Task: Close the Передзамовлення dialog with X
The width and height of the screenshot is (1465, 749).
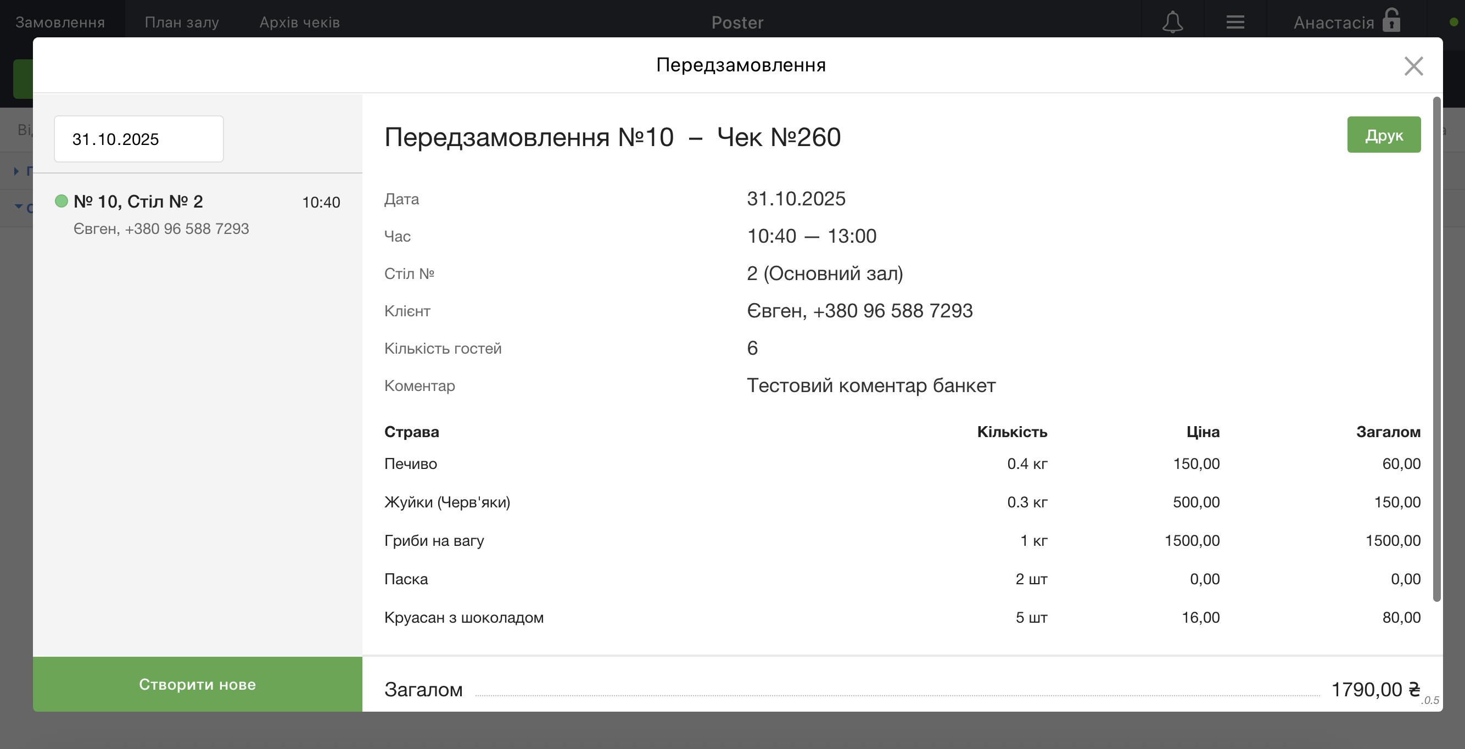Action: click(x=1413, y=66)
